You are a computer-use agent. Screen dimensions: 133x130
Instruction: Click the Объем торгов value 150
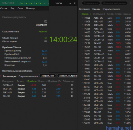click(45, 42)
